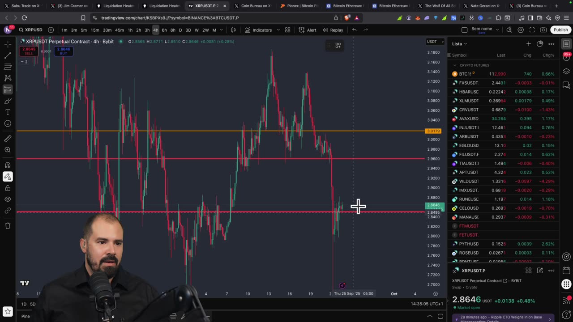Start bar Replay mode
Screen dimensions: 573x322
[333, 30]
